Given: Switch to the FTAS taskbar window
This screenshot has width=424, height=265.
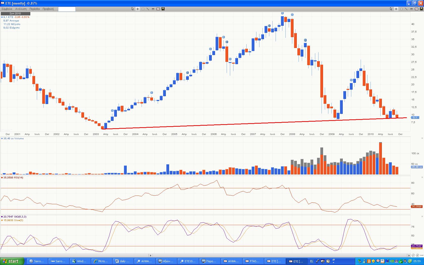Looking at the screenshot, I should point(253,261).
